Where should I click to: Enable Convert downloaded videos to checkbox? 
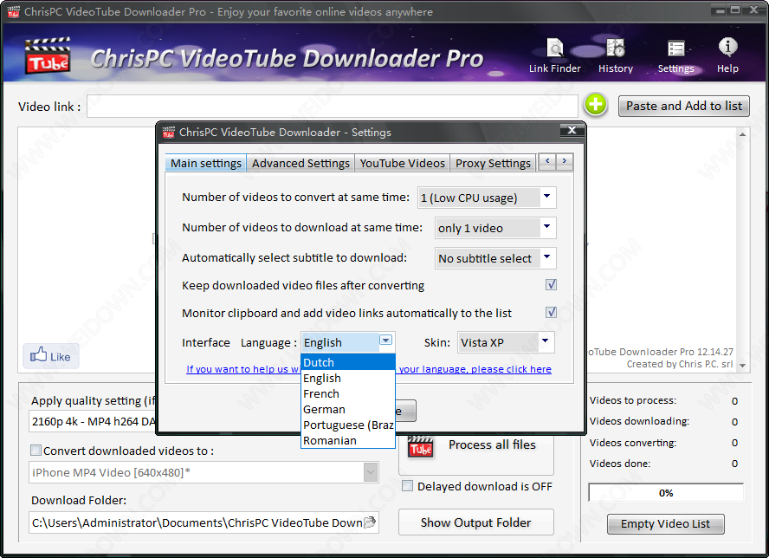[x=36, y=450]
